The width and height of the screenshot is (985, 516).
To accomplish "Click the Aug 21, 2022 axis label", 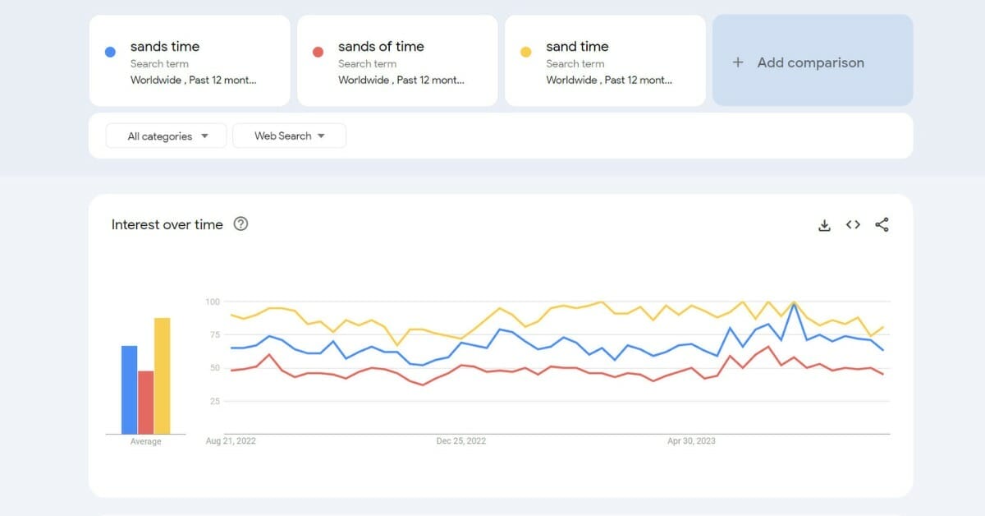I will click(231, 441).
